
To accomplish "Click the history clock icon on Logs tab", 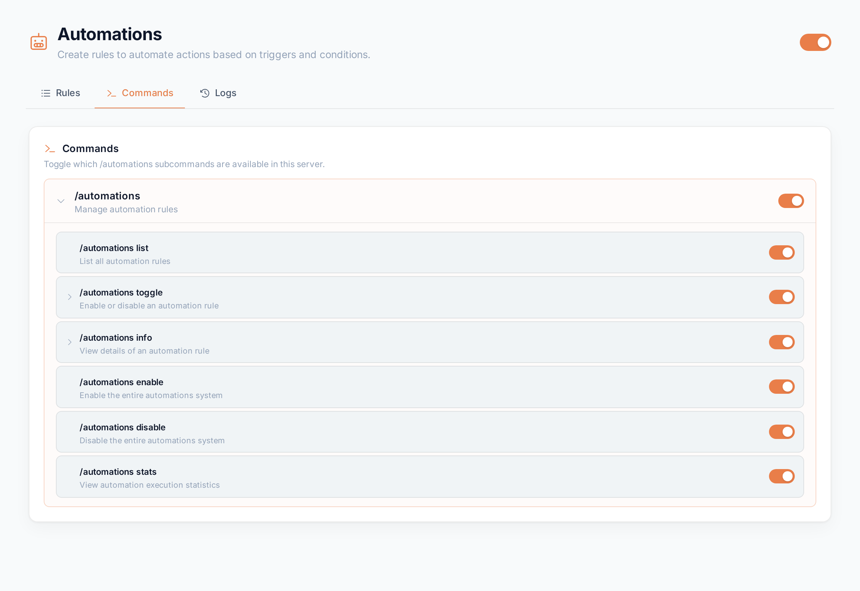I will click(x=205, y=93).
